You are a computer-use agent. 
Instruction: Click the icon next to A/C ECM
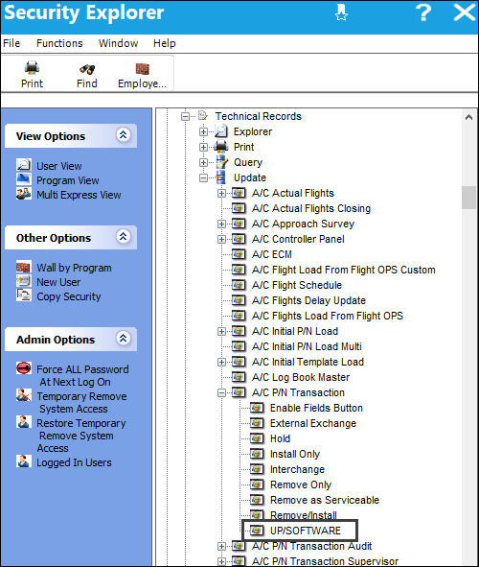[239, 254]
